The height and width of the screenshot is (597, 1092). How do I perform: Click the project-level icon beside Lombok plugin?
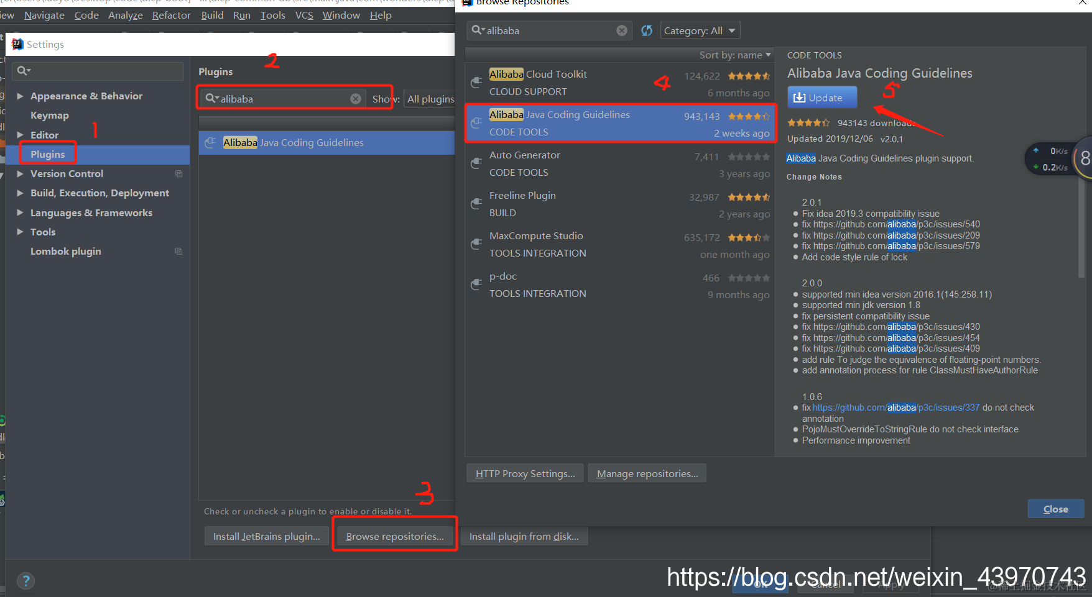pyautogui.click(x=178, y=252)
